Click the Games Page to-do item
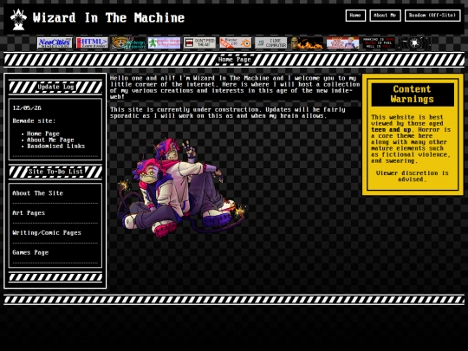Screen dimensions: 468x351 tap(30, 252)
